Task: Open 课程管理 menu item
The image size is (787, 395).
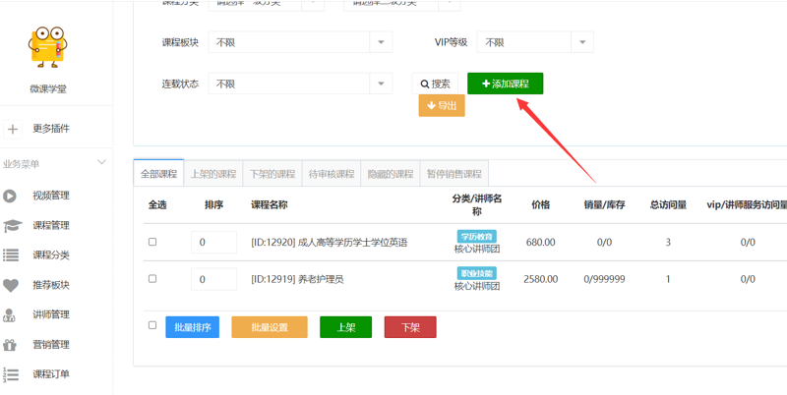Action: point(51,226)
